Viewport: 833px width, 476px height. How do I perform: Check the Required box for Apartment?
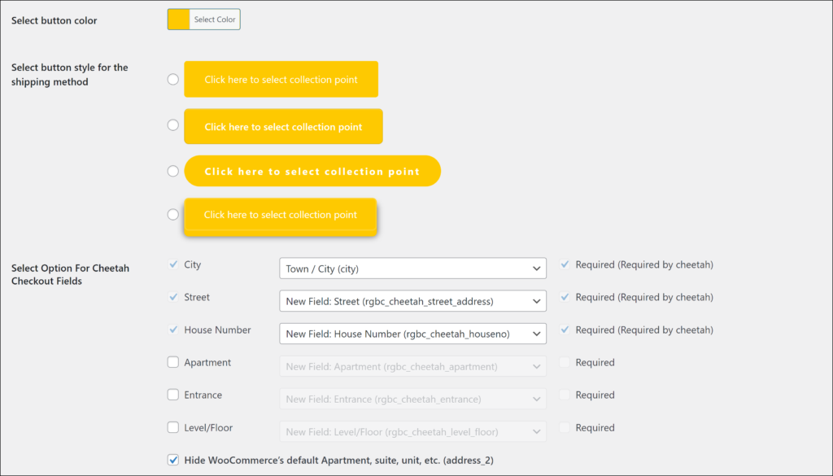[x=565, y=362]
